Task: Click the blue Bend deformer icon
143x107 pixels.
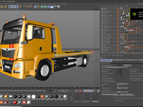Action: pos(49,7)
